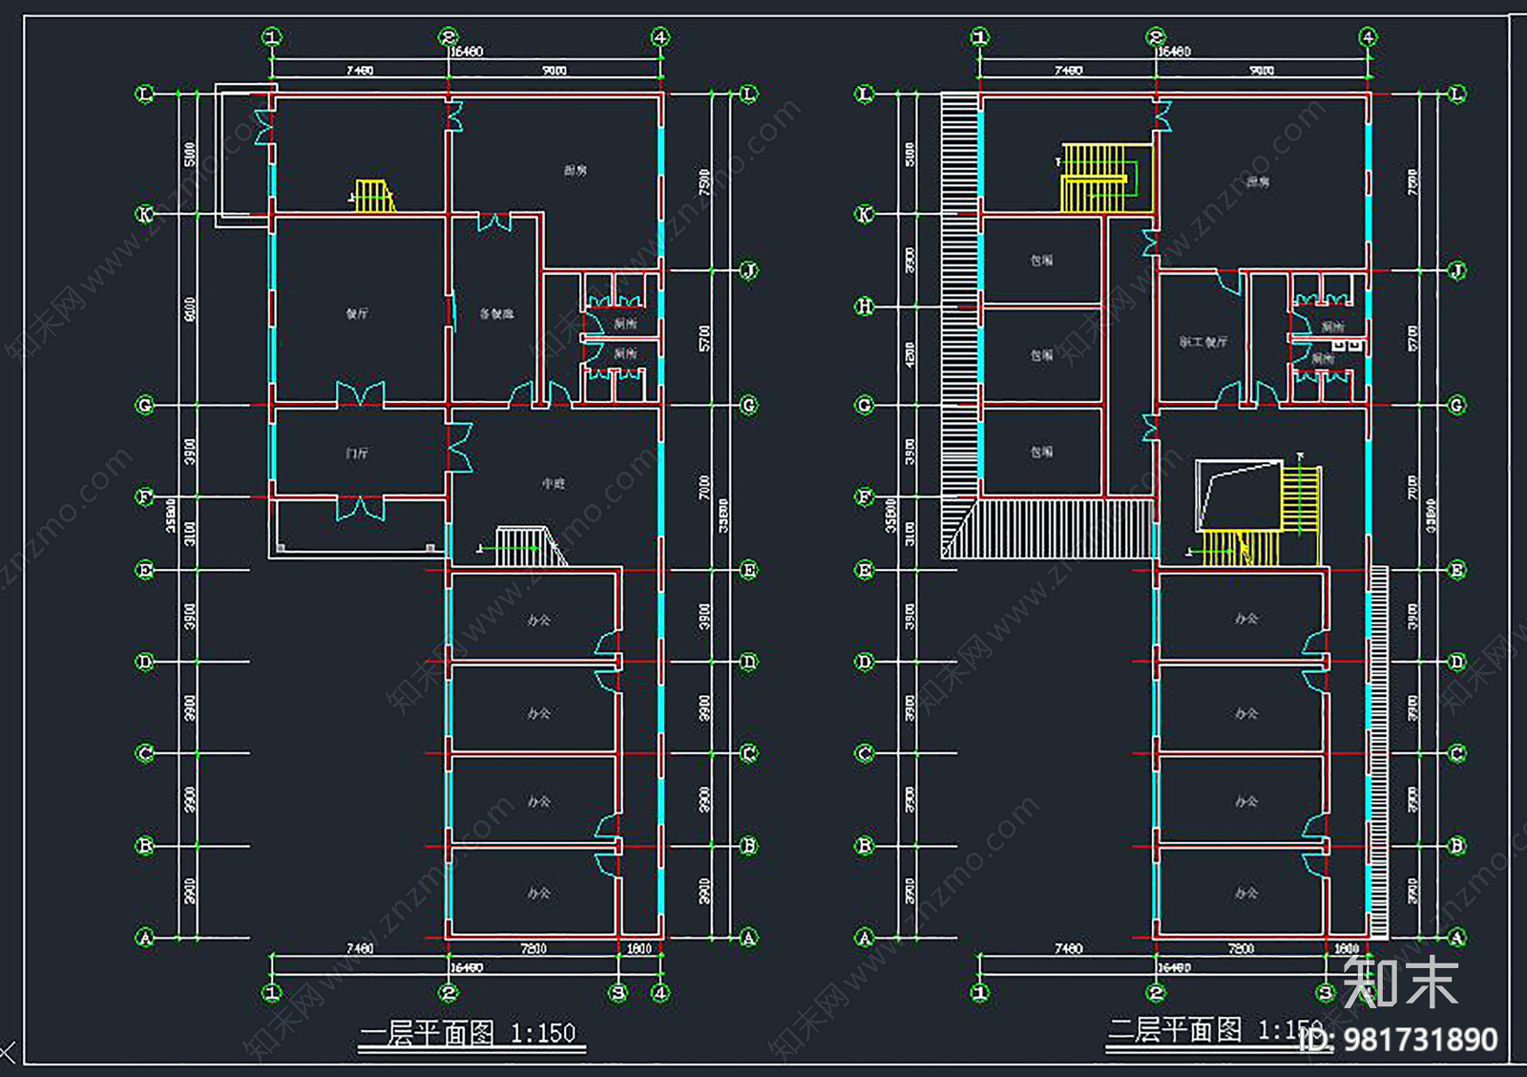Click the 3100 dimension in first floor plan
The width and height of the screenshot is (1527, 1077).
click(x=190, y=533)
